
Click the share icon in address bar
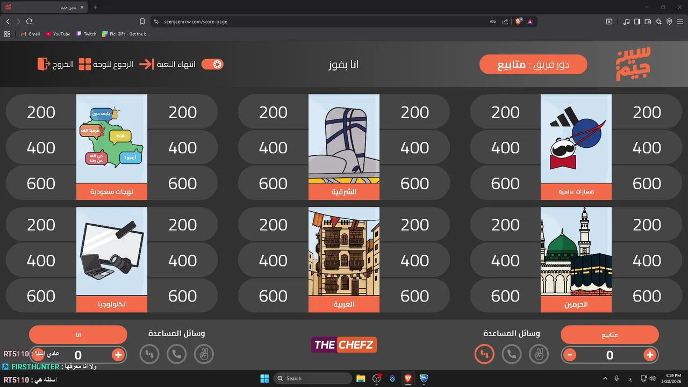pyautogui.click(x=505, y=21)
